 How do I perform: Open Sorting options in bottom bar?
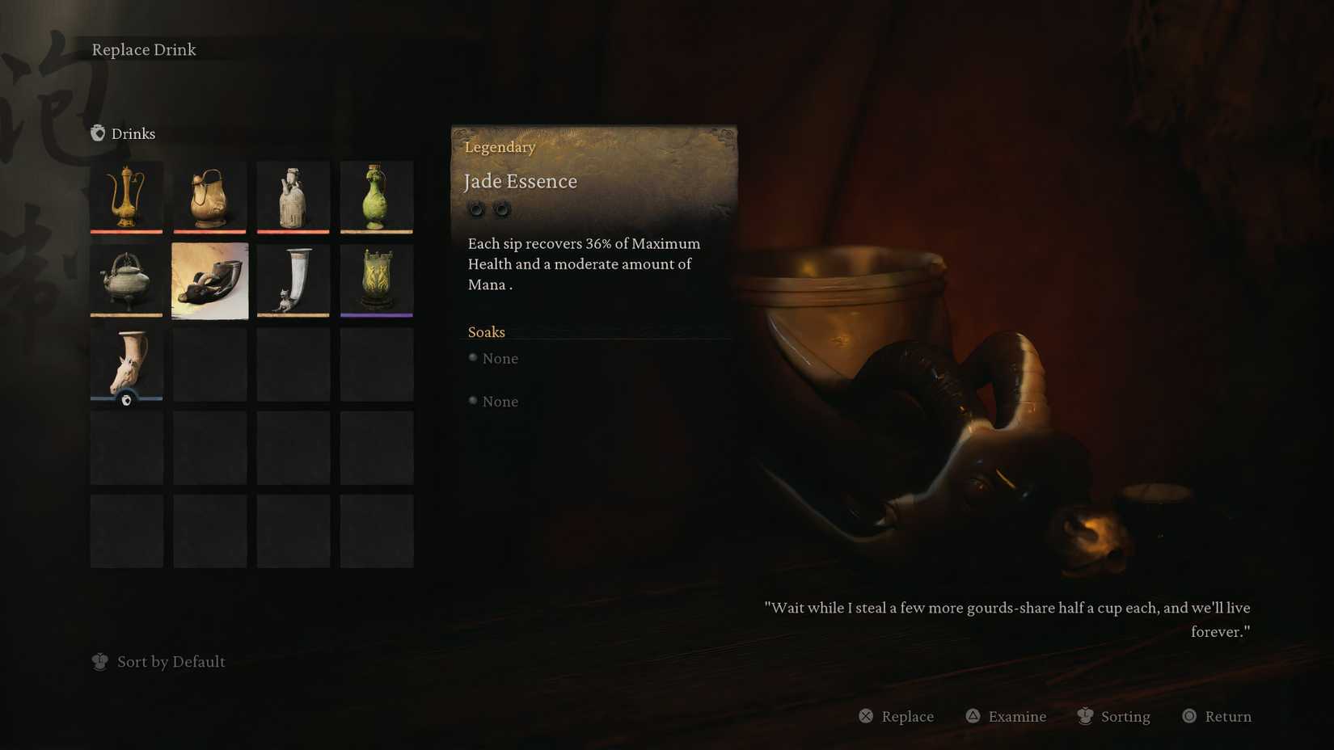1114,716
